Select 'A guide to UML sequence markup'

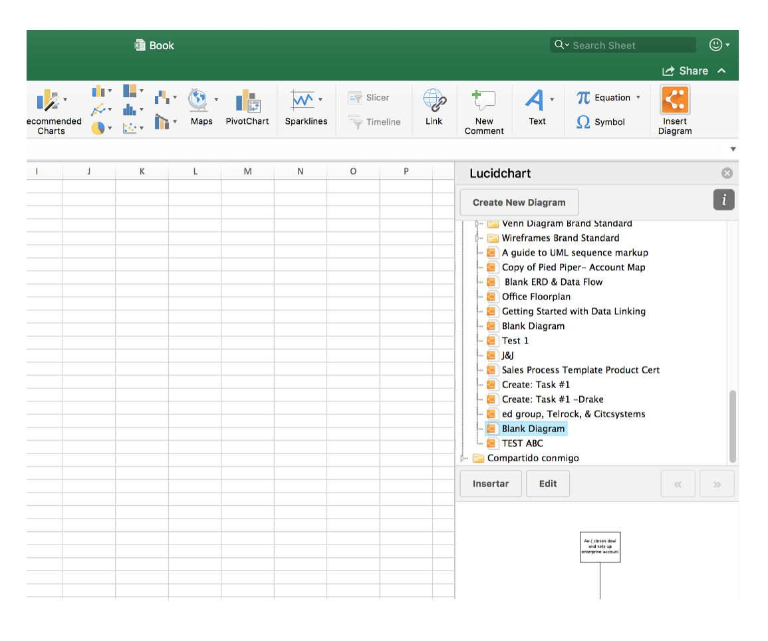(x=575, y=253)
